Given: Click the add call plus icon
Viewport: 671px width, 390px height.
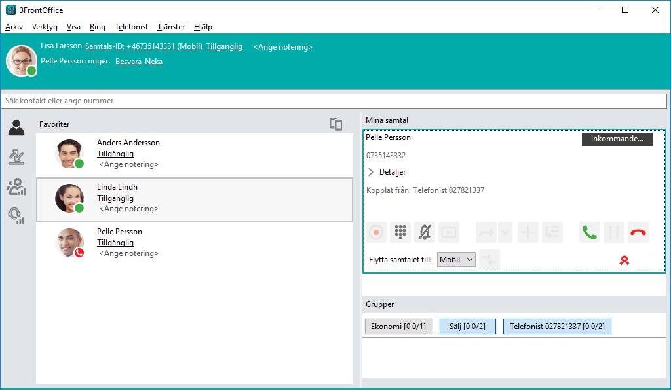Looking at the screenshot, I should [x=528, y=232].
